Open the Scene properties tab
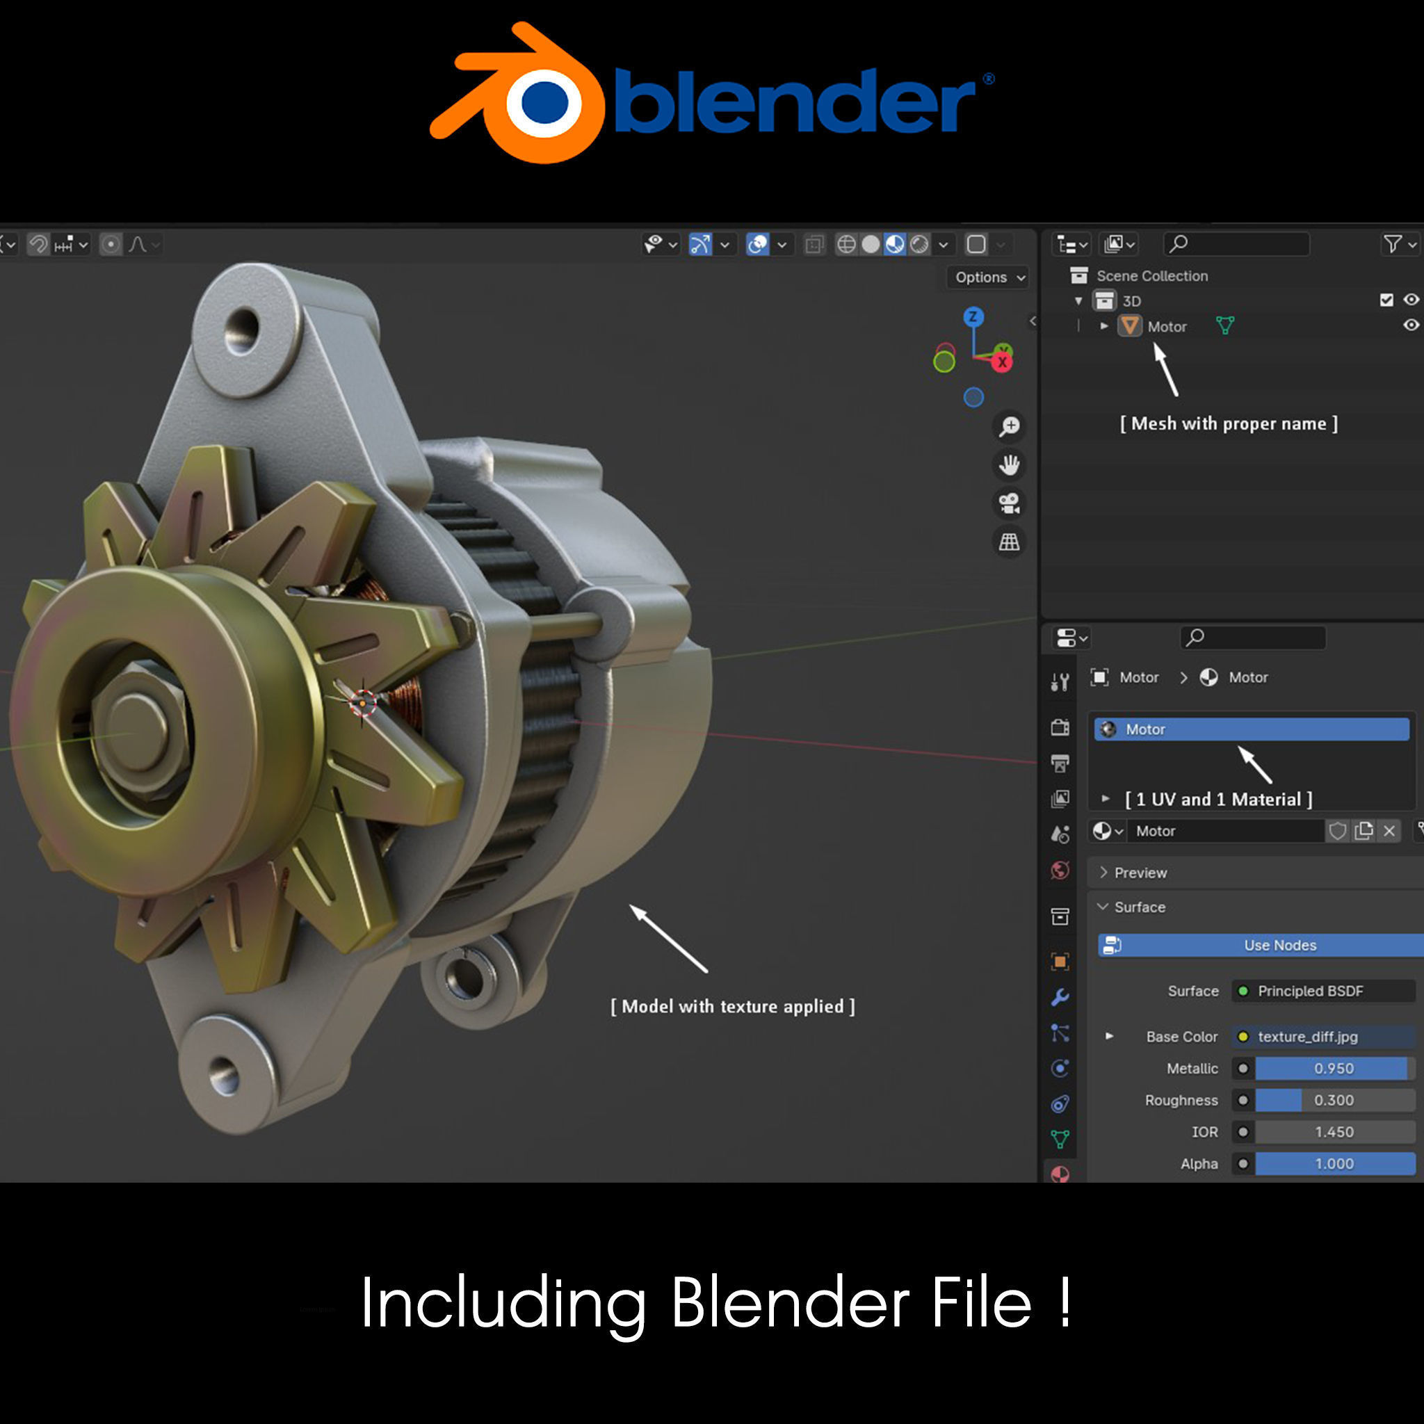Viewport: 1424px width, 1424px height. coord(1060,834)
